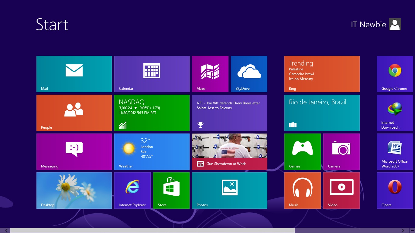The height and width of the screenshot is (233, 415).
Task: Click the zoom-out minus button at bottom corner
Action: [x=412, y=231]
